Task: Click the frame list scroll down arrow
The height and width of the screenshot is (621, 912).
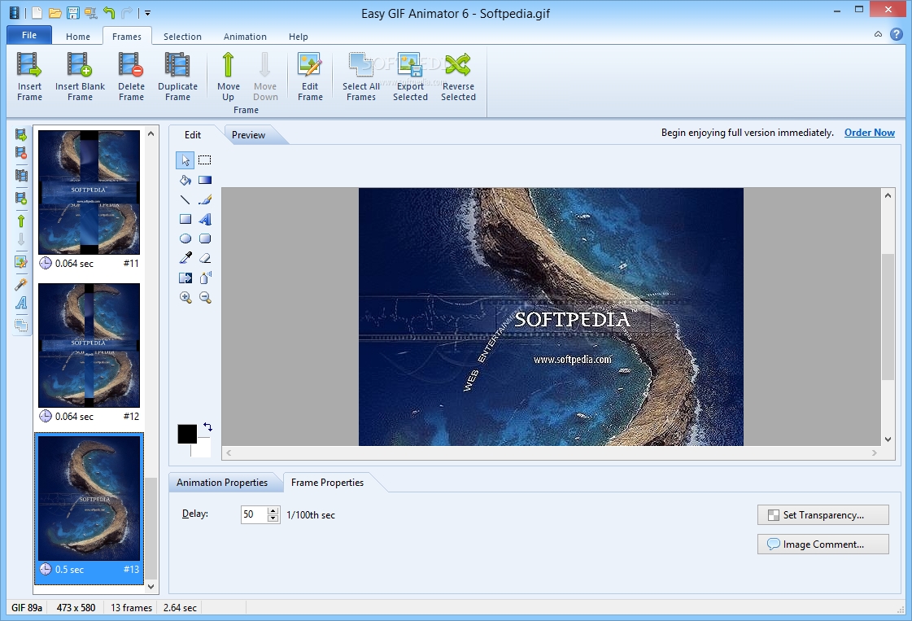Action: [151, 586]
